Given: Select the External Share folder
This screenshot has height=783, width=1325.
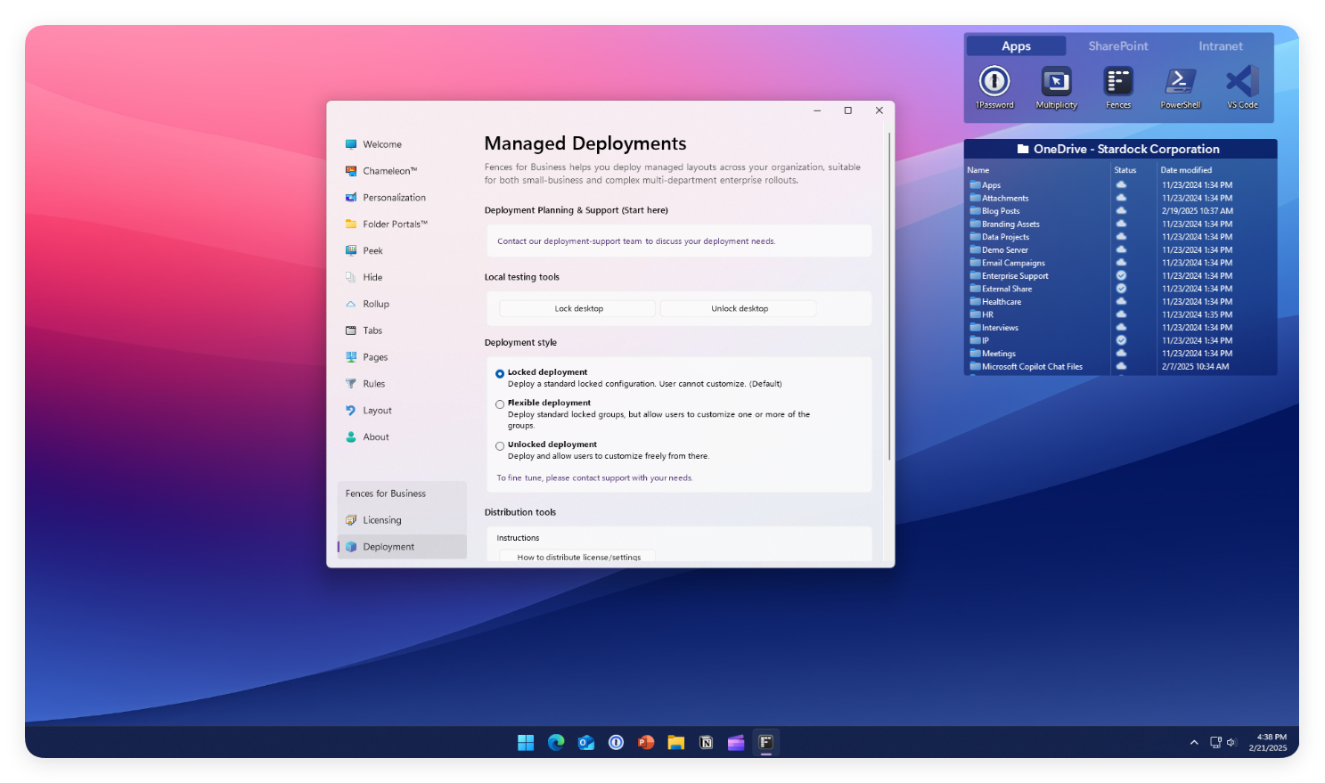Looking at the screenshot, I should (1001, 289).
